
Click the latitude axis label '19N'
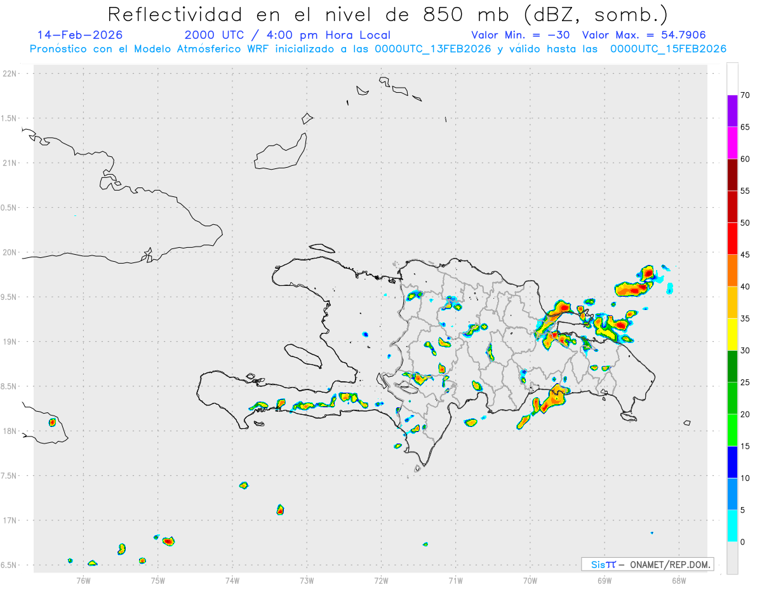coord(10,342)
